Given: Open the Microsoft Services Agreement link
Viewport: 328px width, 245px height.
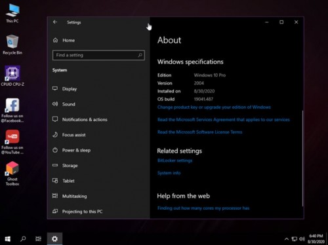Looking at the screenshot, I should tap(224, 120).
